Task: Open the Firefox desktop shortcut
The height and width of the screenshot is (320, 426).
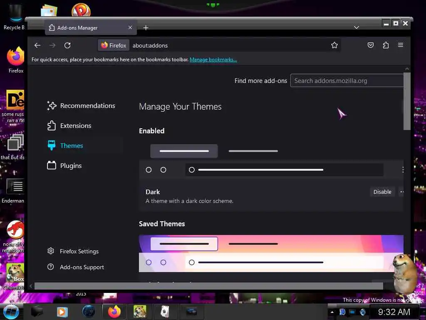Action: click(16, 60)
